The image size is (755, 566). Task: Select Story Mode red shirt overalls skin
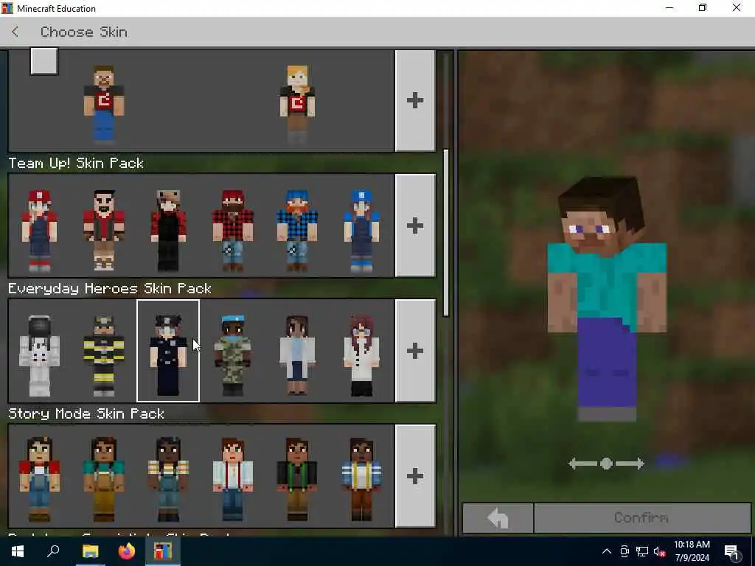(40, 479)
